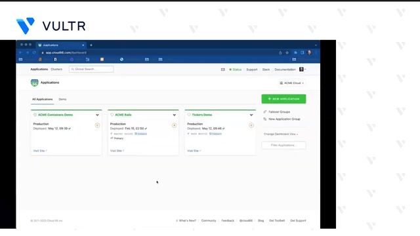Bookmark this page with the star icon
The width and height of the screenshot is (420, 236).
pos(287,52)
